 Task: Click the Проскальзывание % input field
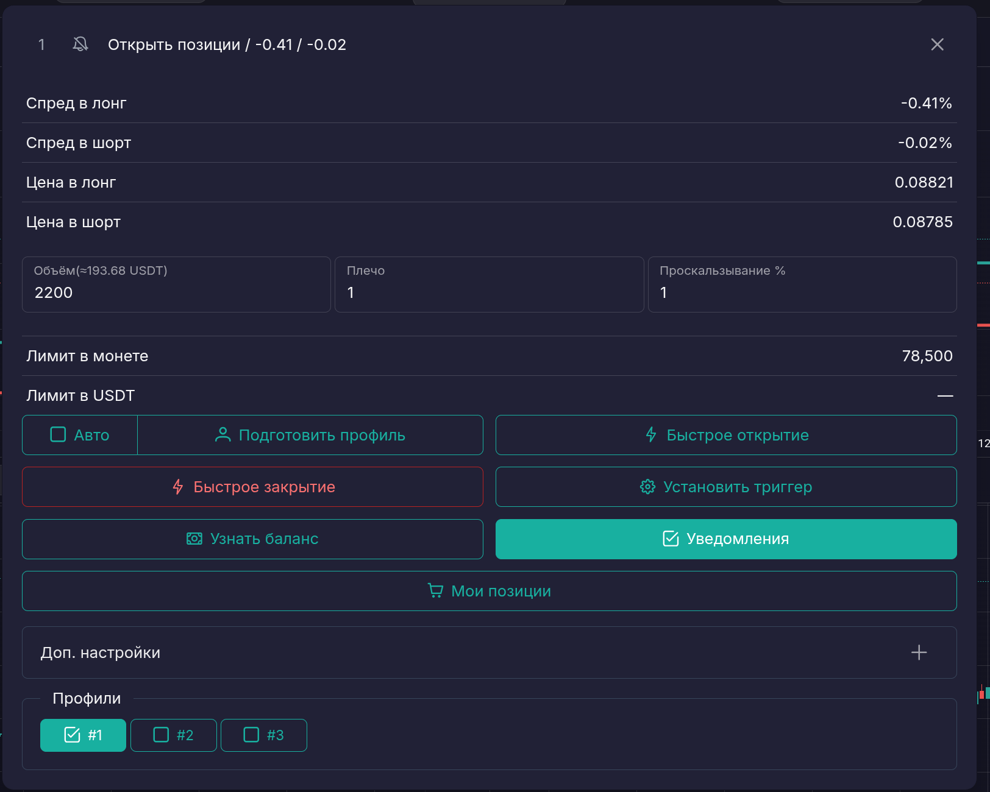(x=802, y=285)
